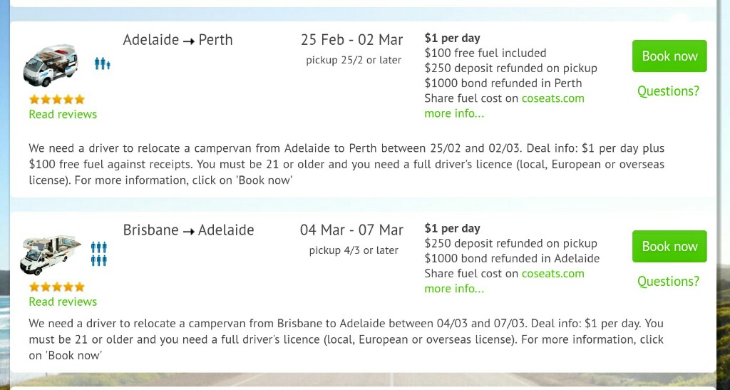Click the six-person capacity icon

coord(99,254)
